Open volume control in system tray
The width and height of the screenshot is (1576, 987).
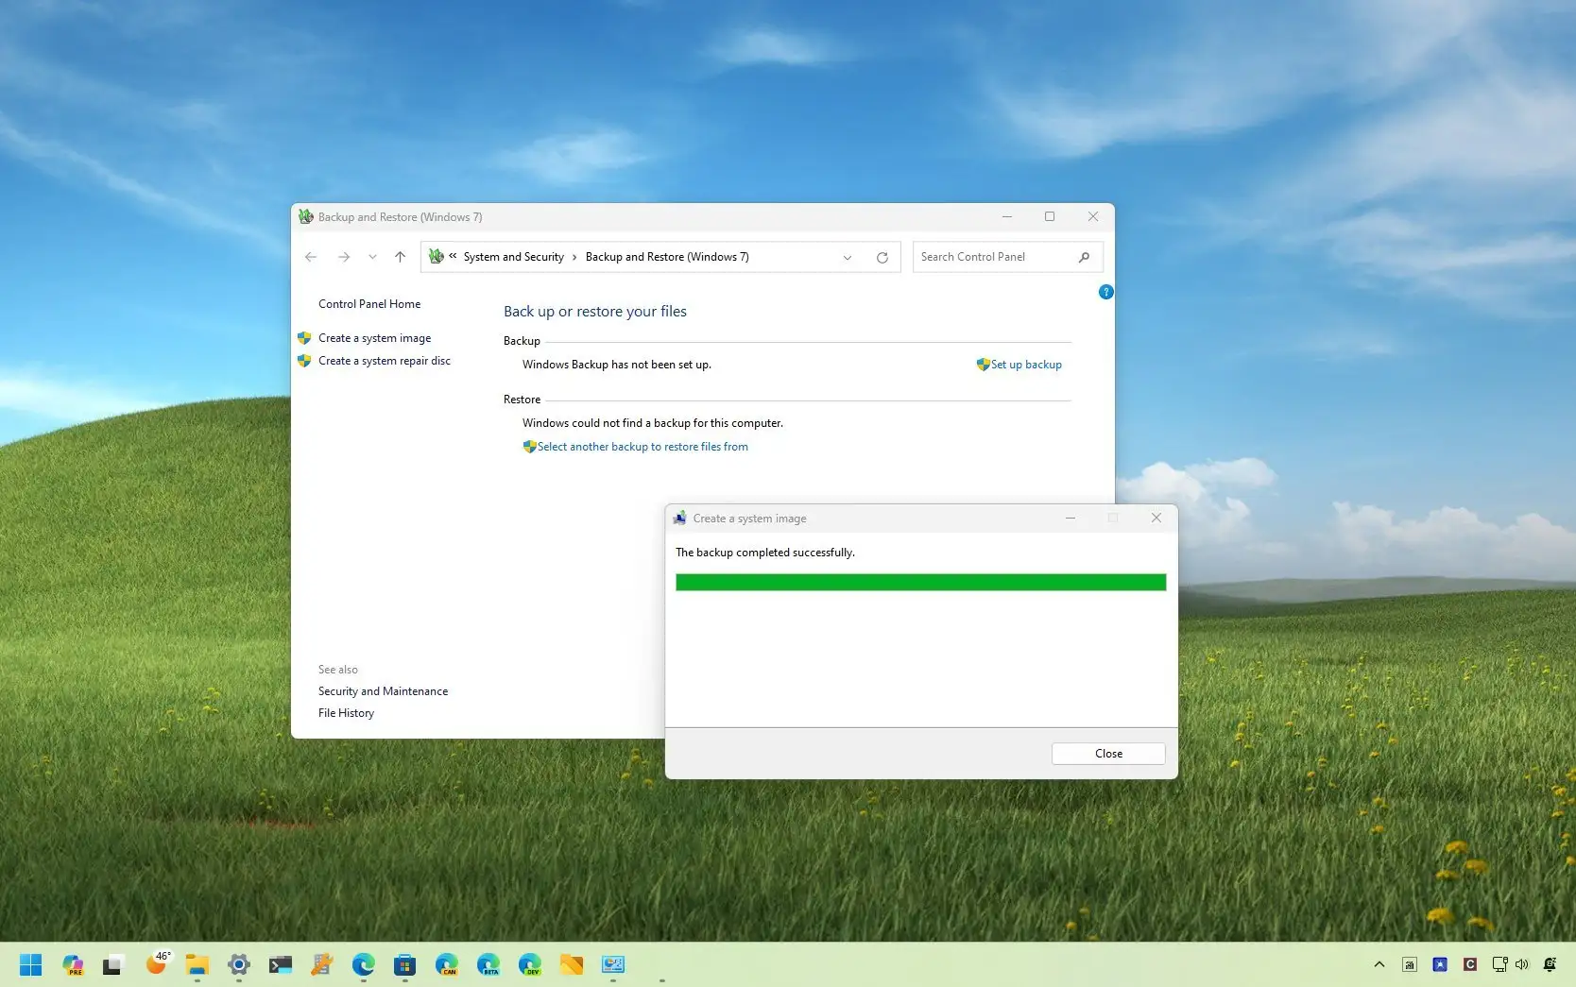[x=1521, y=964]
